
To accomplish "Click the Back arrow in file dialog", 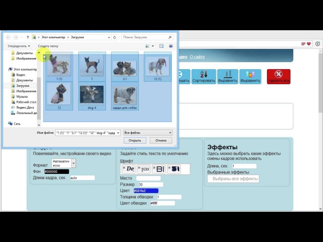I will pyautogui.click(x=8, y=37).
